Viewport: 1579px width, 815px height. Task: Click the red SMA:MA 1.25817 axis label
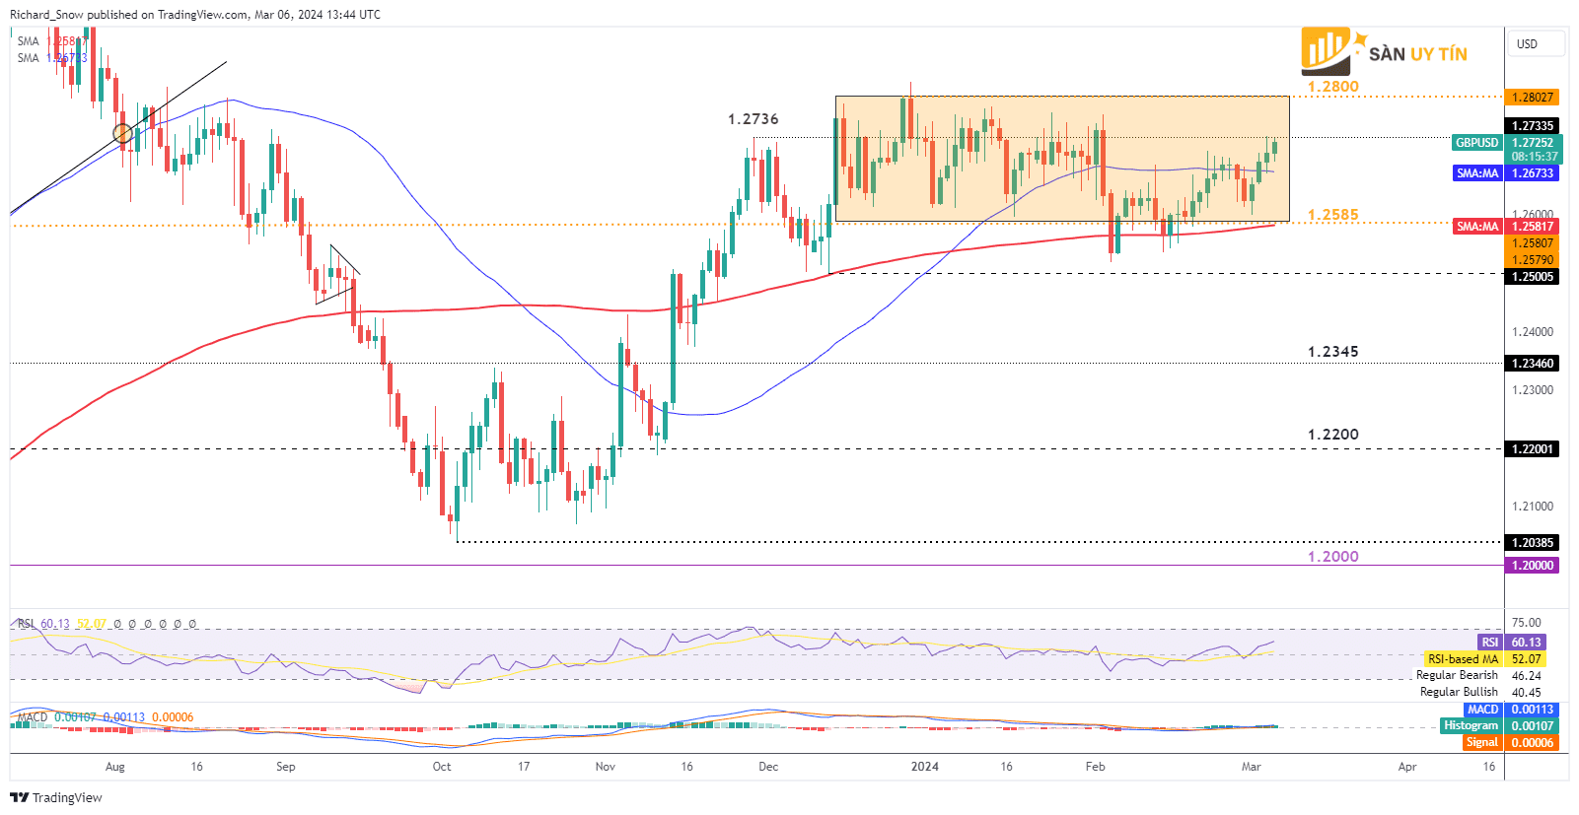click(x=1508, y=226)
